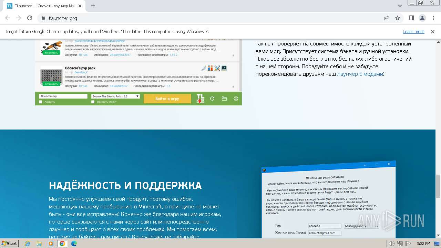This screenshot has height=248, width=441.
Task: Open the Windows Start menu
Action: tap(9, 244)
